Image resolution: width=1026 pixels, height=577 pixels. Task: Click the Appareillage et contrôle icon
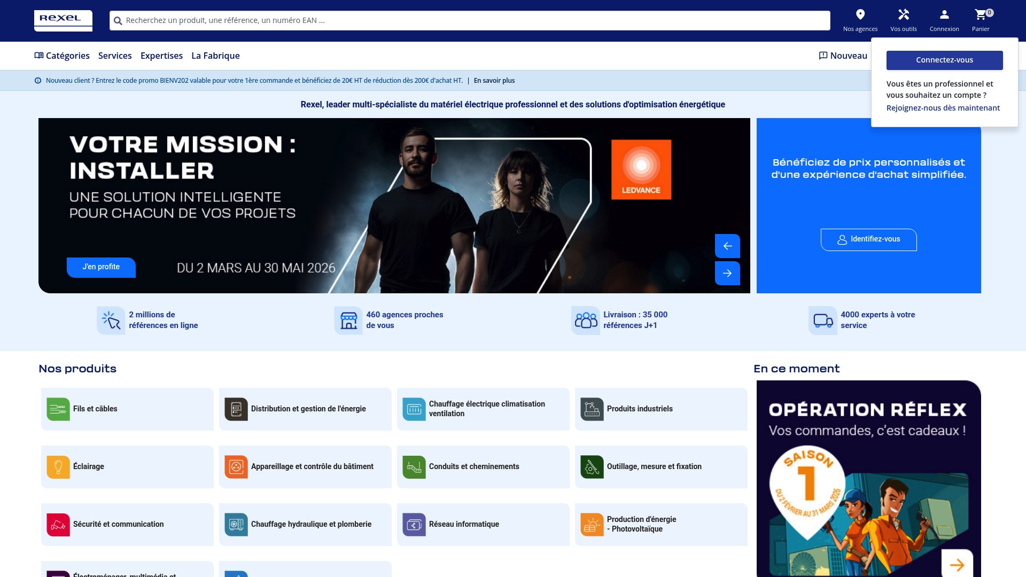click(236, 467)
